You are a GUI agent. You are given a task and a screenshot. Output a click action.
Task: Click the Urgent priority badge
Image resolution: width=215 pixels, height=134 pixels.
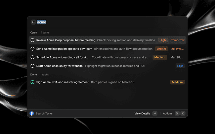161,49
